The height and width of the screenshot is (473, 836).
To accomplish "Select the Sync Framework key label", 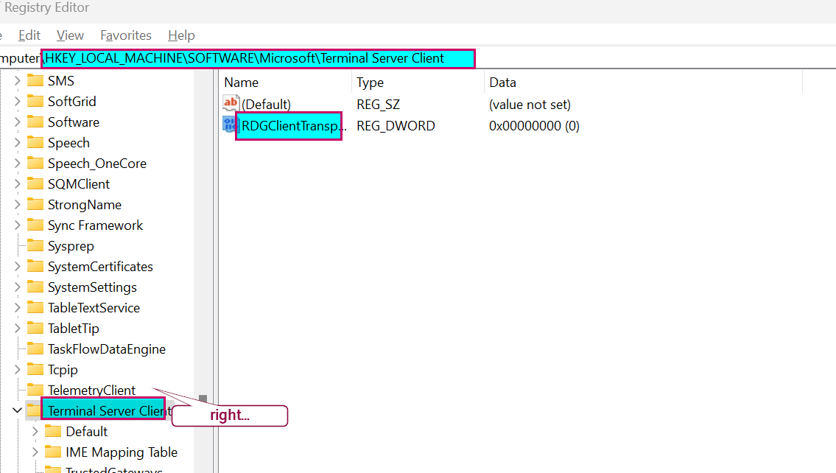I will (x=96, y=225).
